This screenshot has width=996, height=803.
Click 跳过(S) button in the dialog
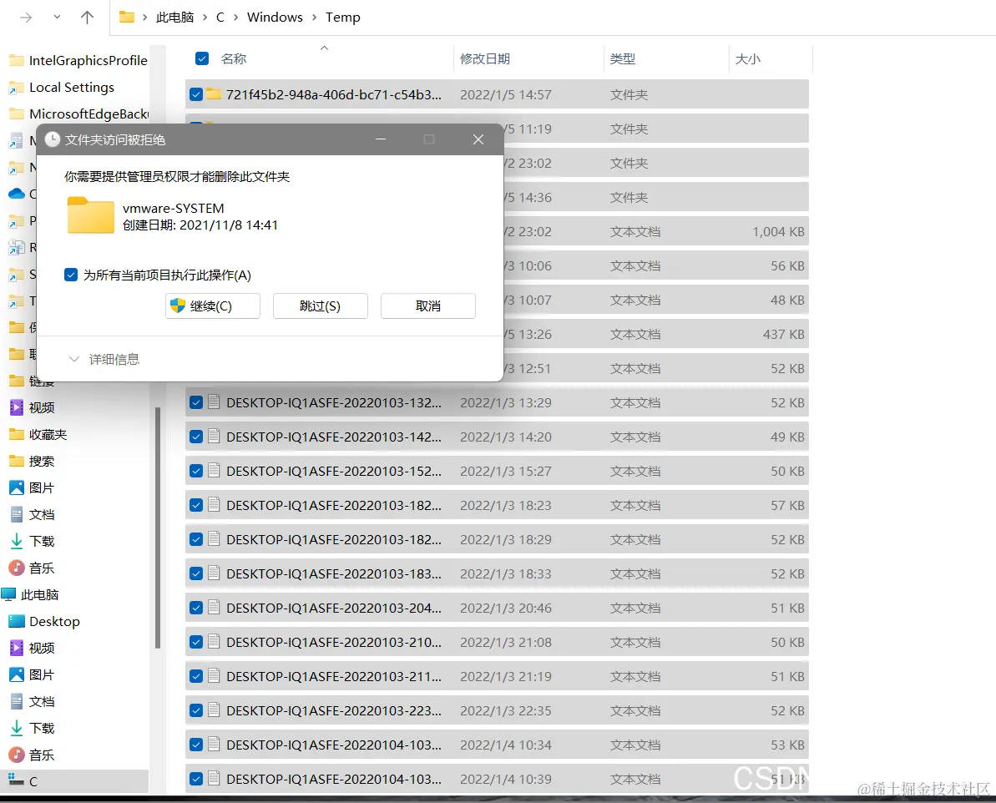click(320, 306)
